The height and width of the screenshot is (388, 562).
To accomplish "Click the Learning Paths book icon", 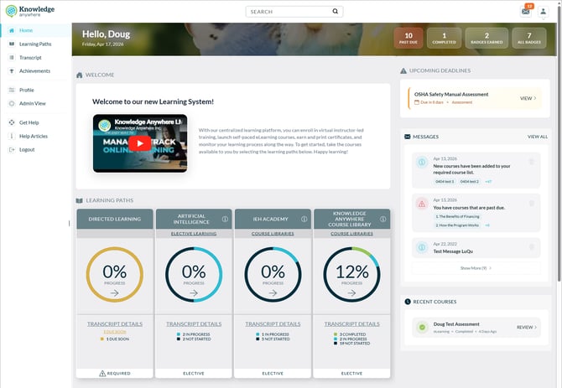I will pos(12,44).
